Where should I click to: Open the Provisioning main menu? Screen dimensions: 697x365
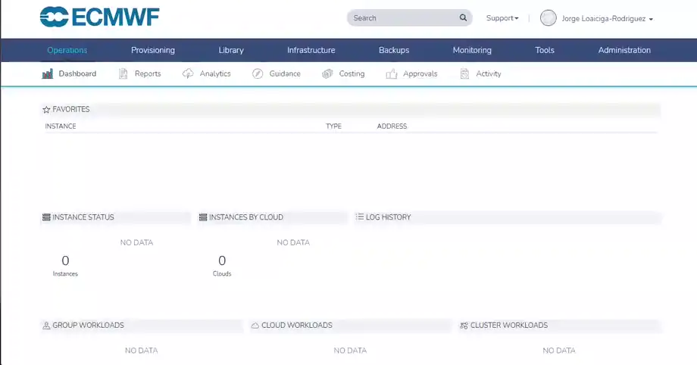coord(153,50)
